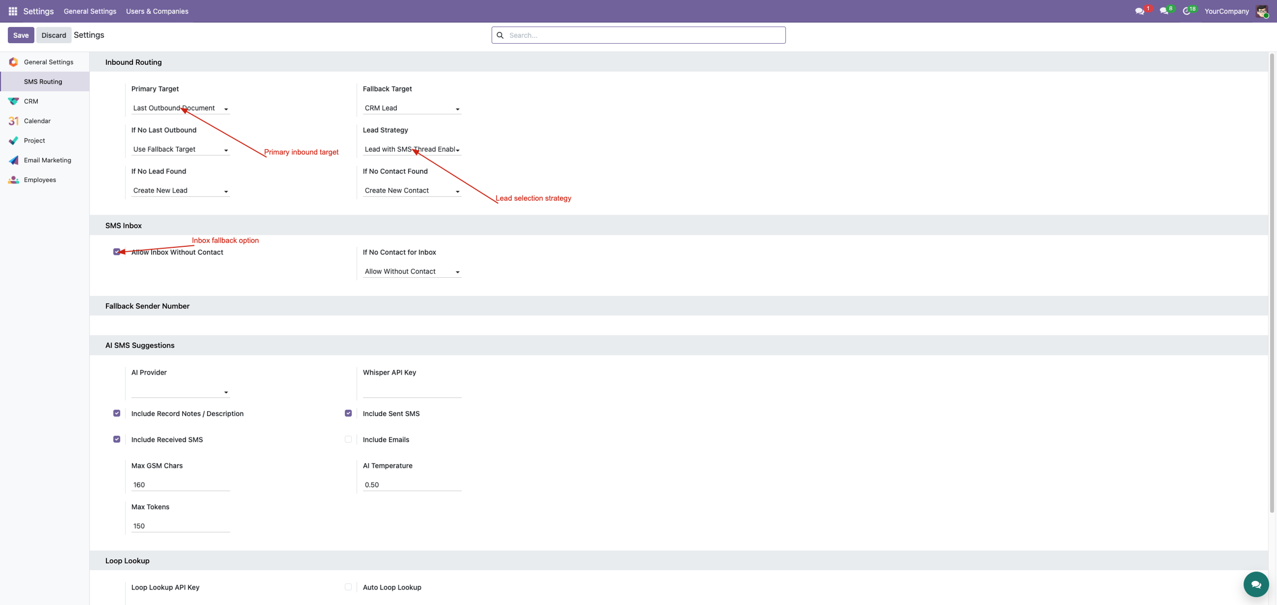
Task: Click the Max Tokens field
Action: point(180,526)
